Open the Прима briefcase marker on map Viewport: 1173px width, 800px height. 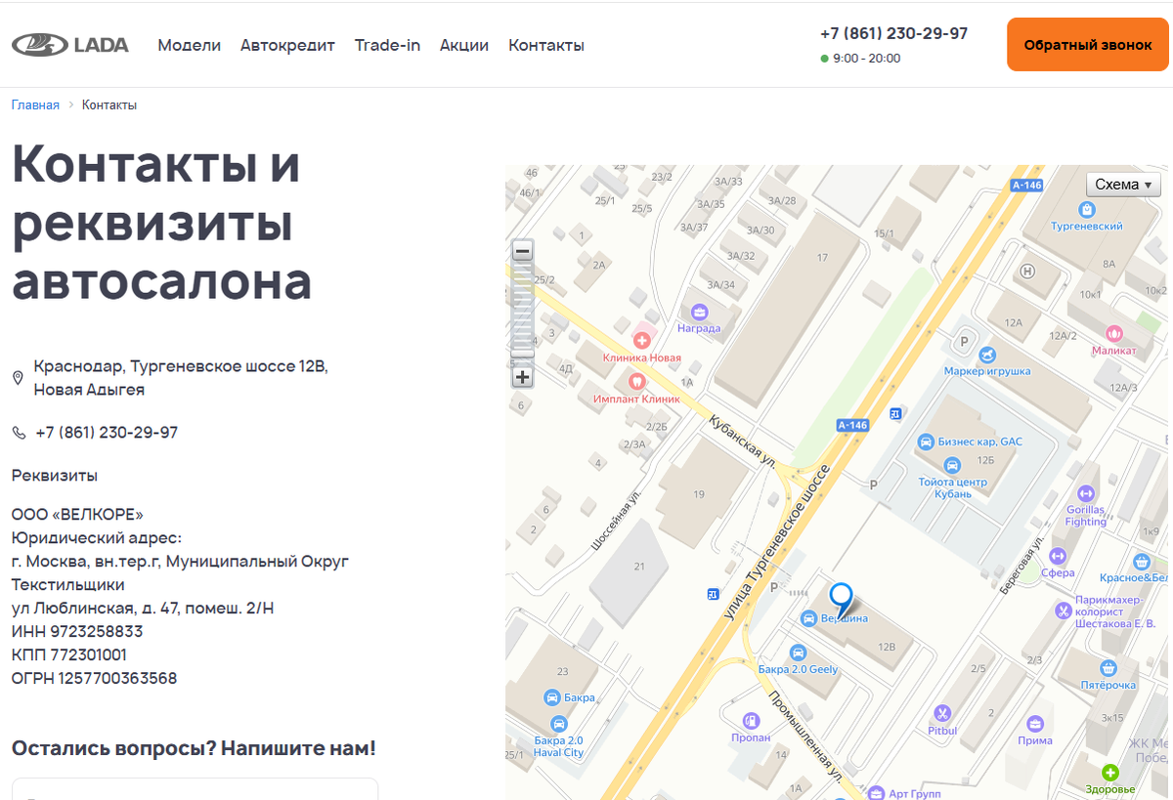[1035, 724]
